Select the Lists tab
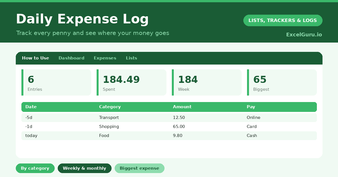 132,58
